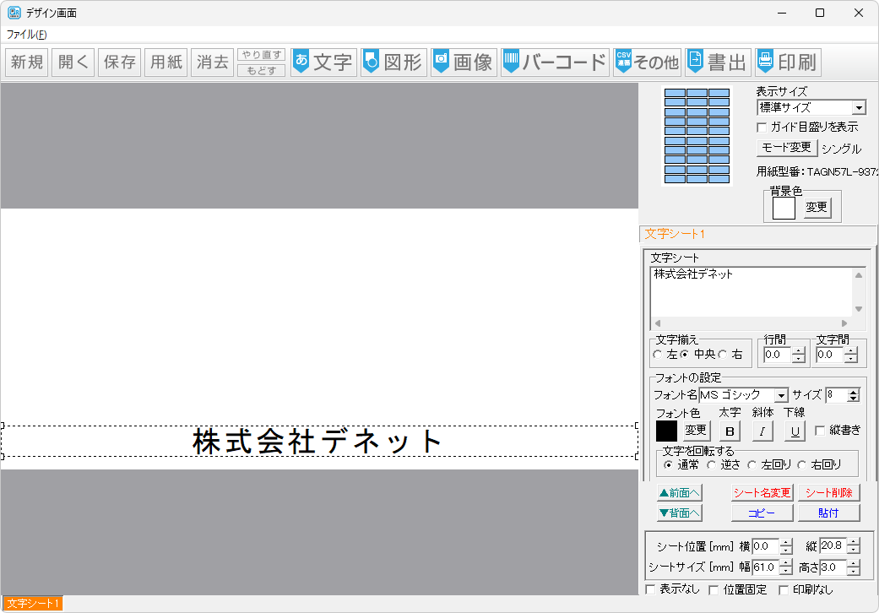Click the モード変更 button
Image resolution: width=879 pixels, height=613 pixels.
coord(787,148)
